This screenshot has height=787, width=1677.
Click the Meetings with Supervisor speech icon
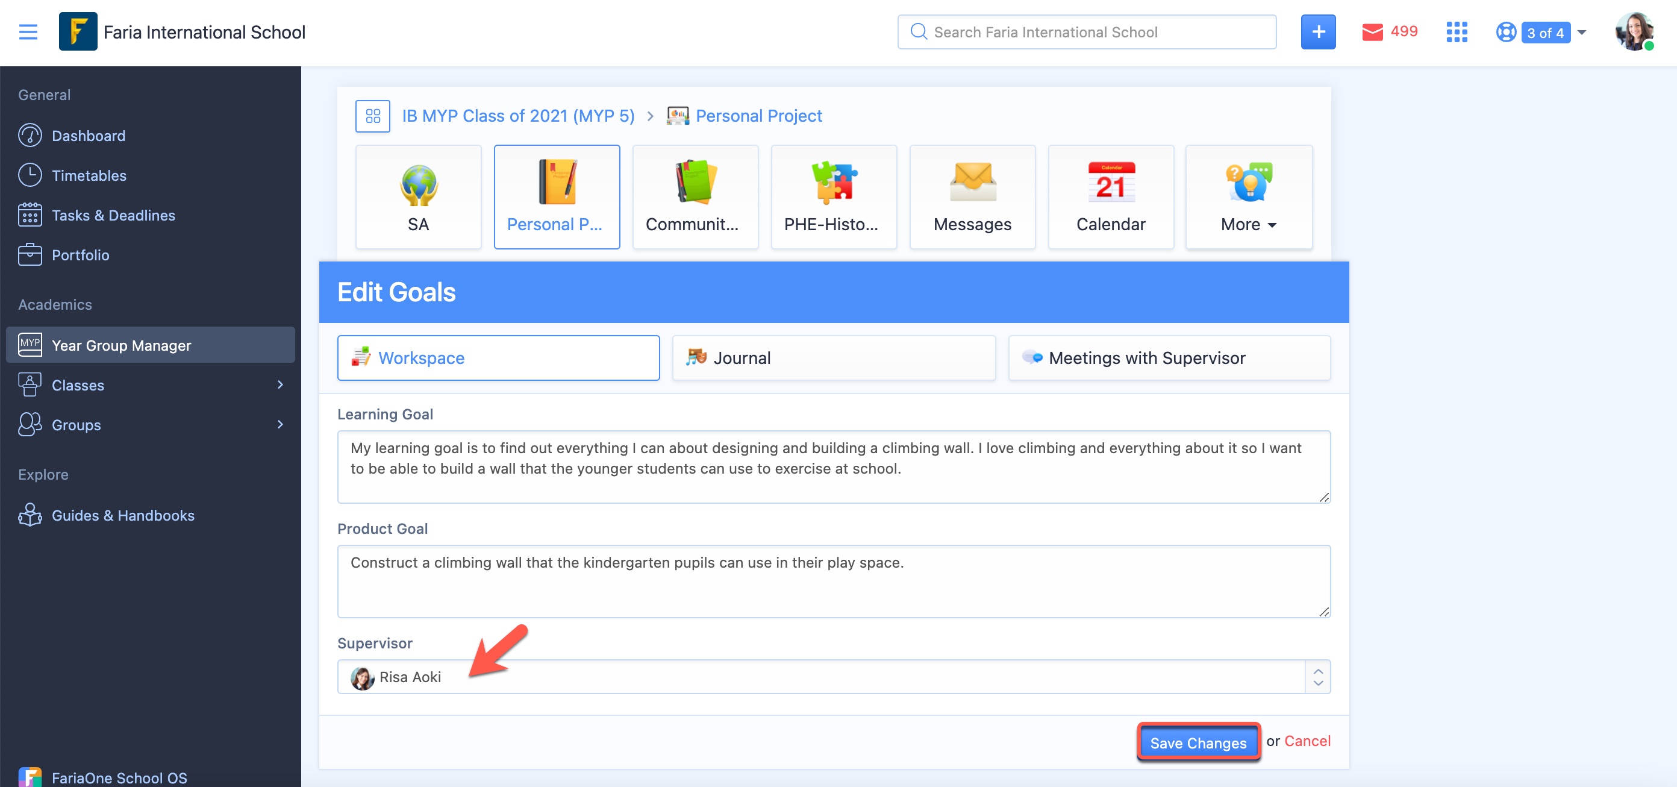tap(1032, 357)
